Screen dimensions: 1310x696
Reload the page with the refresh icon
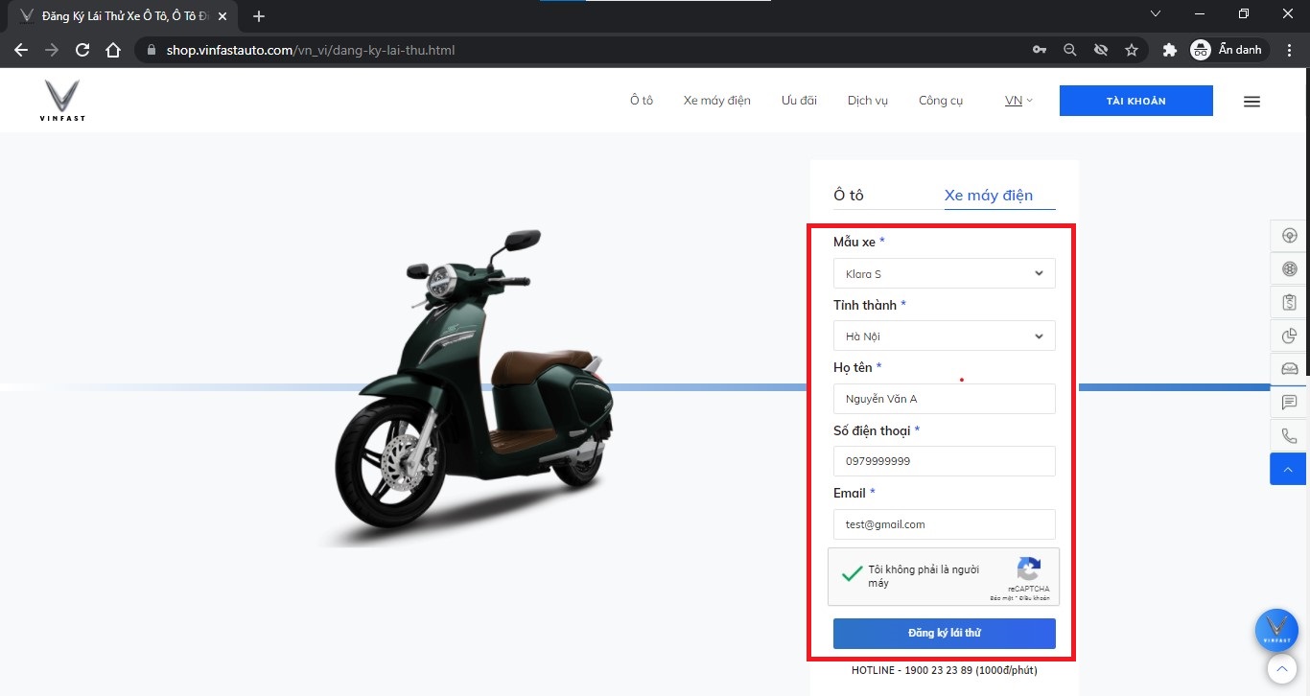[x=82, y=50]
